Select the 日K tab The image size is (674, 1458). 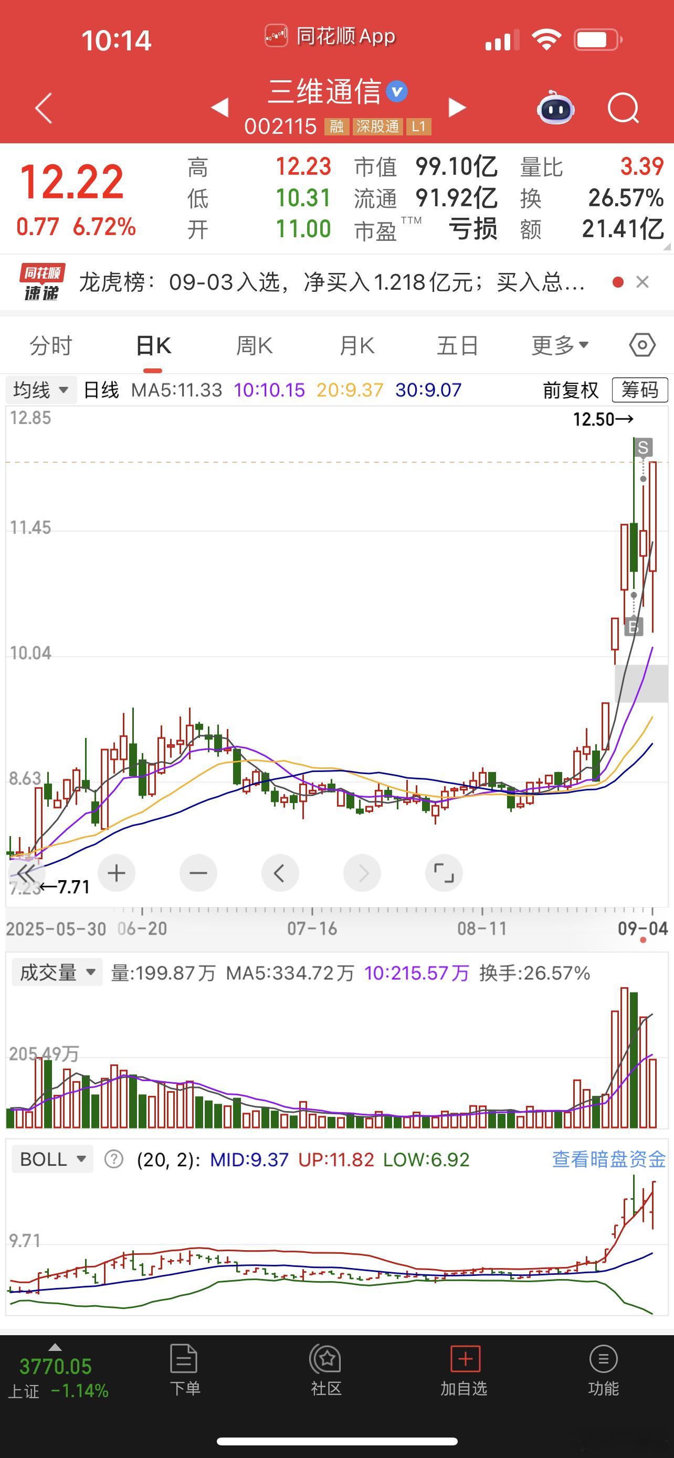(x=153, y=345)
